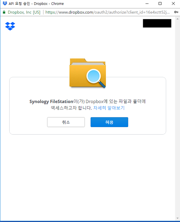Viewport: 180px width, 222px height.
Task: Minimize the Chrome window
Action: click(147, 4)
